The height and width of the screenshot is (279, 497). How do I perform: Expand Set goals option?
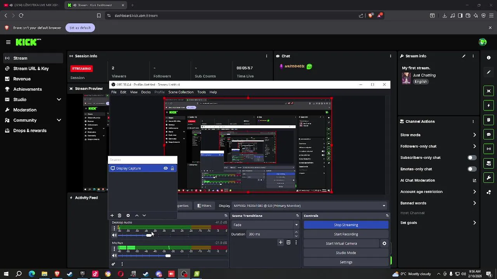tap(474, 223)
